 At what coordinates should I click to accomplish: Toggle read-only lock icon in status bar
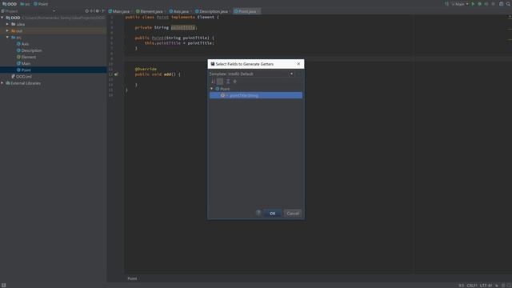497,286
